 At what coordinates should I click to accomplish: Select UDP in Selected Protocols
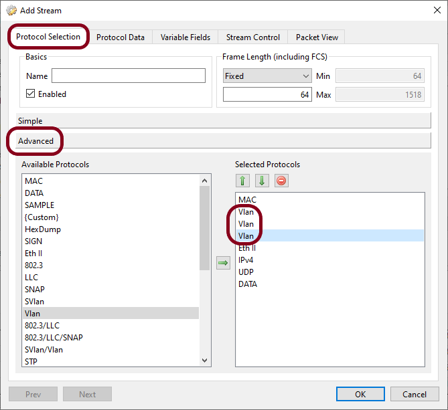click(330, 272)
